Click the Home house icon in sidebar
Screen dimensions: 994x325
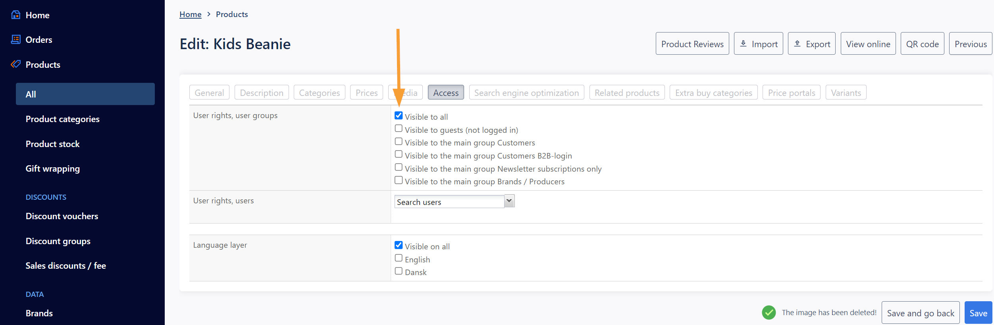point(16,15)
